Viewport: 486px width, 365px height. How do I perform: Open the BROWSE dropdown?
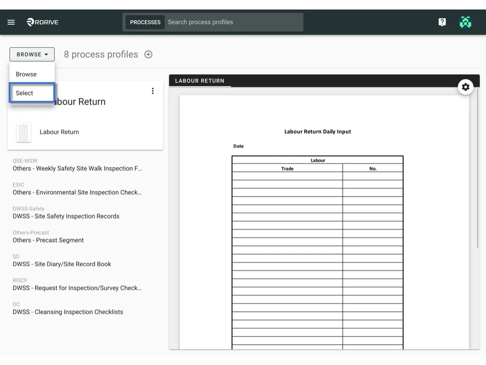click(x=32, y=54)
